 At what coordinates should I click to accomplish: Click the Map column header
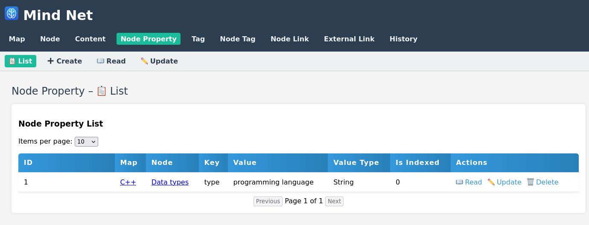[130, 163]
